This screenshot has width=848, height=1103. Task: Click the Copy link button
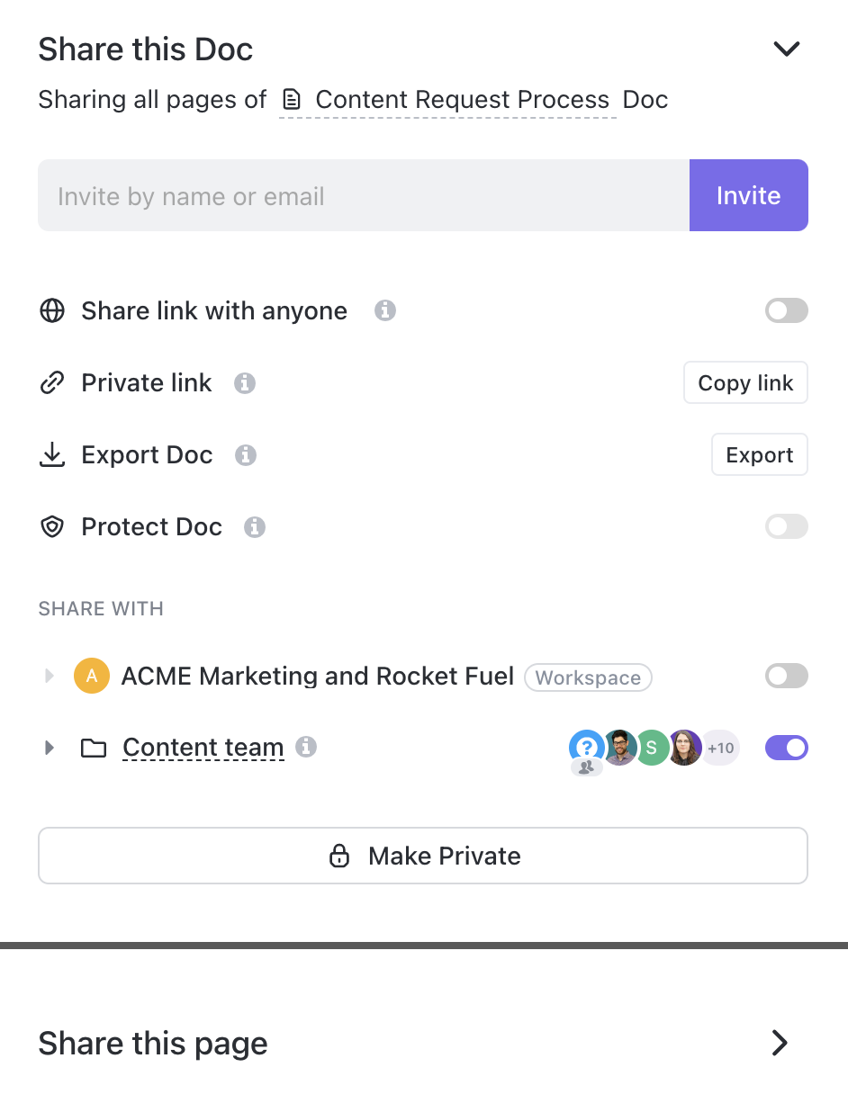(745, 382)
